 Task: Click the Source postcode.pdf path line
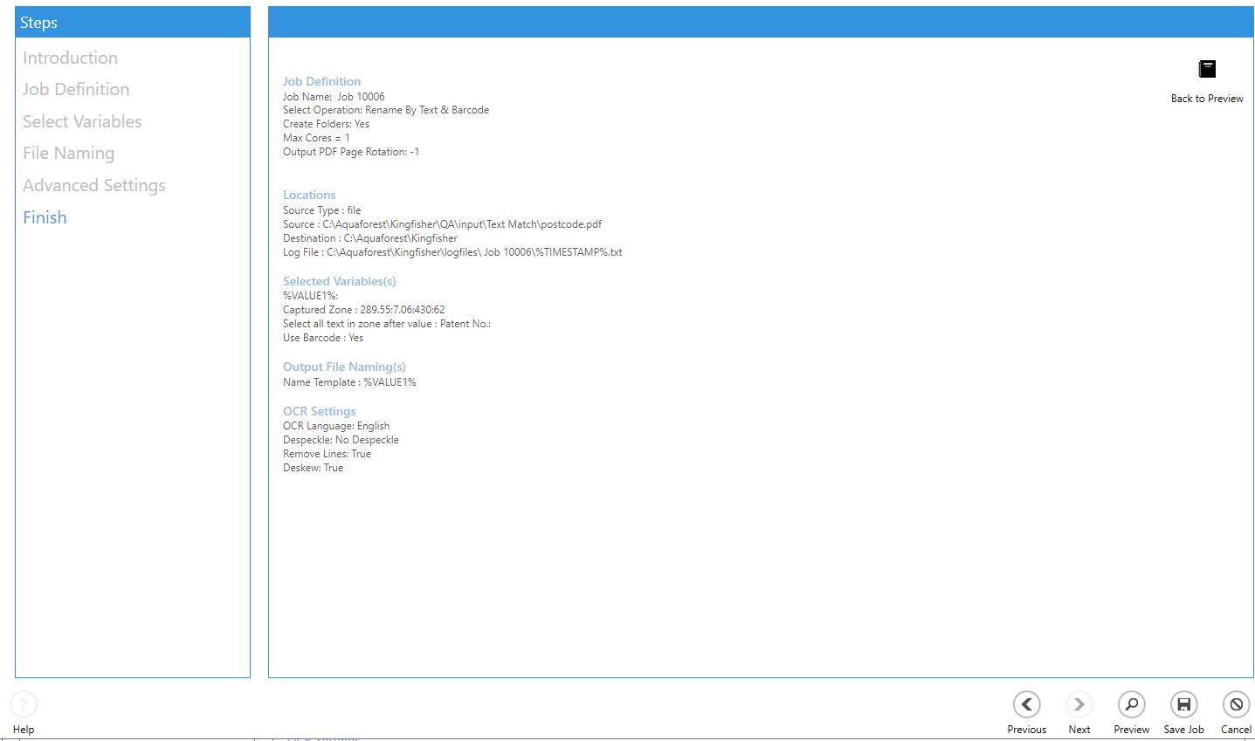pos(442,224)
